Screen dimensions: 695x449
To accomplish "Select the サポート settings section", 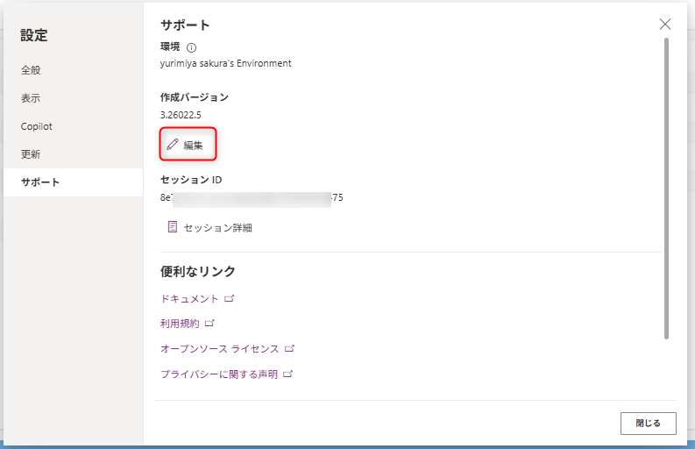I will [x=73, y=182].
